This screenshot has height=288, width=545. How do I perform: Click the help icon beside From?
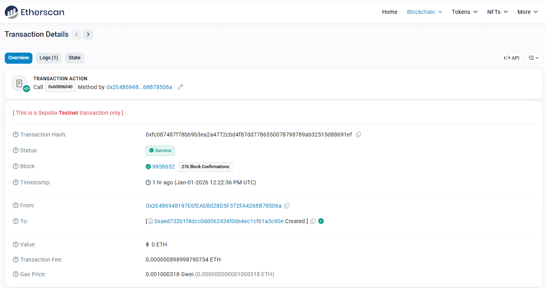(x=16, y=205)
